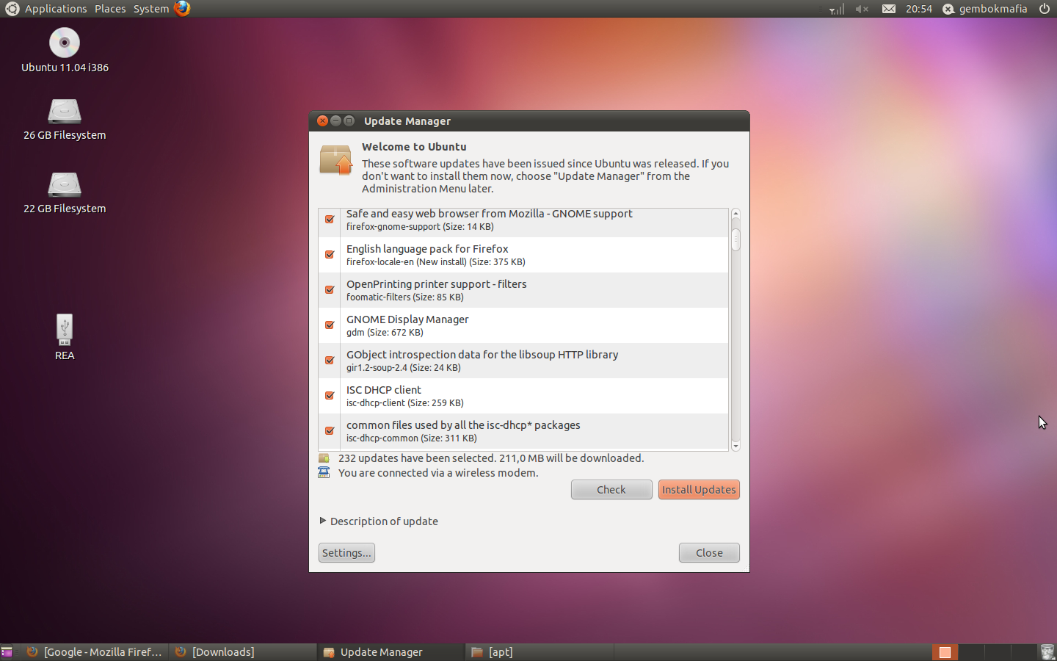Screen dimensions: 1057x661
Task: Maximize the Update Manager window
Action: click(349, 121)
